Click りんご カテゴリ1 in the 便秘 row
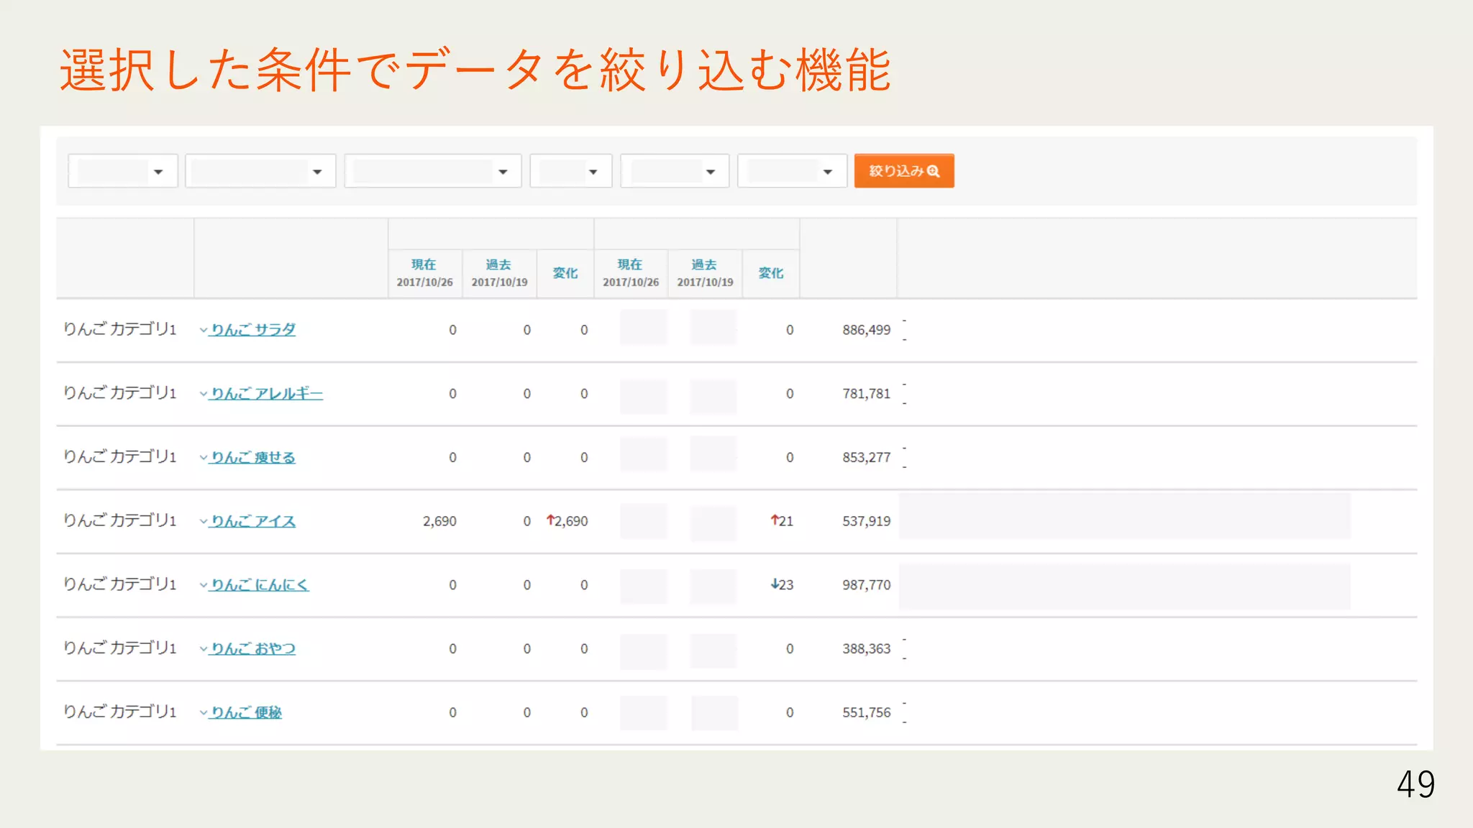1473x828 pixels. (120, 712)
